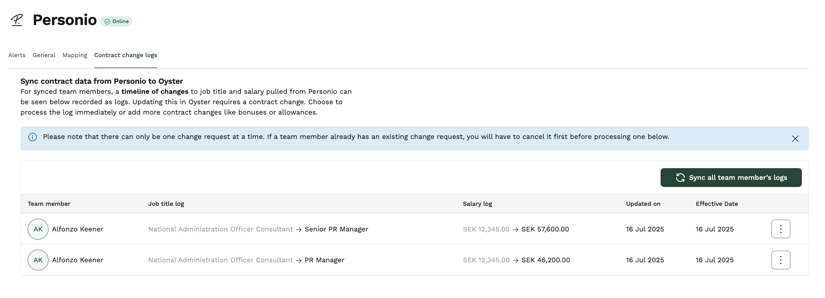
Task: Click the Salary log column header
Action: [477, 204]
